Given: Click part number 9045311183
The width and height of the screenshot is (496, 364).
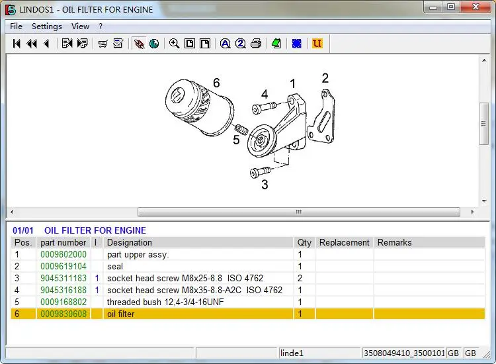Looking at the screenshot, I should tap(63, 278).
